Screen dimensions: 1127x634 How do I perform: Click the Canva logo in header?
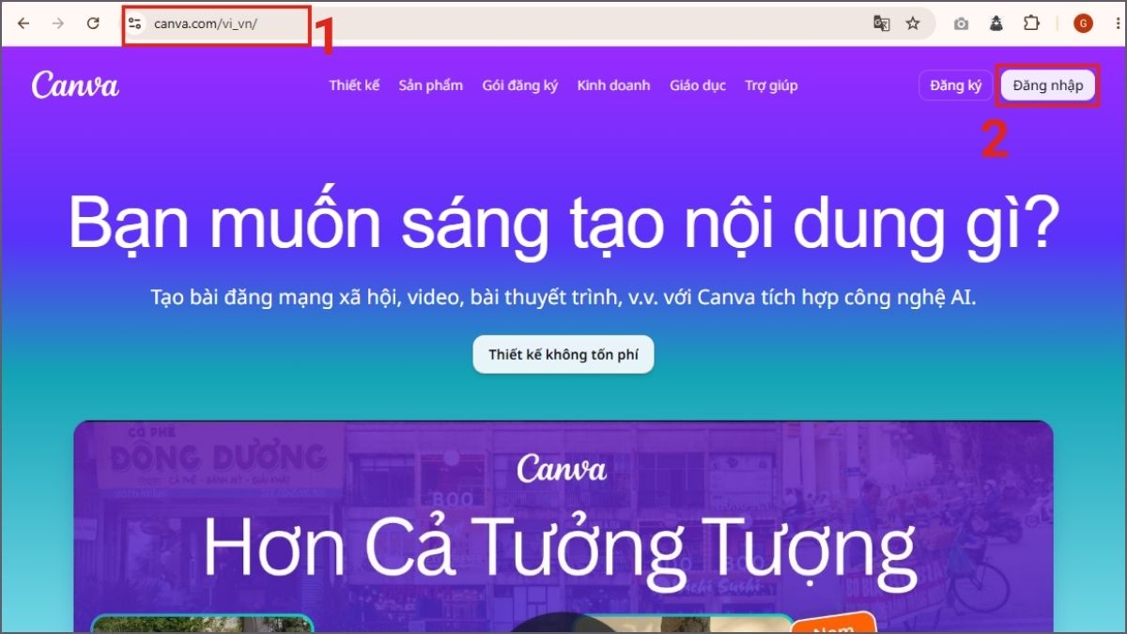point(75,85)
